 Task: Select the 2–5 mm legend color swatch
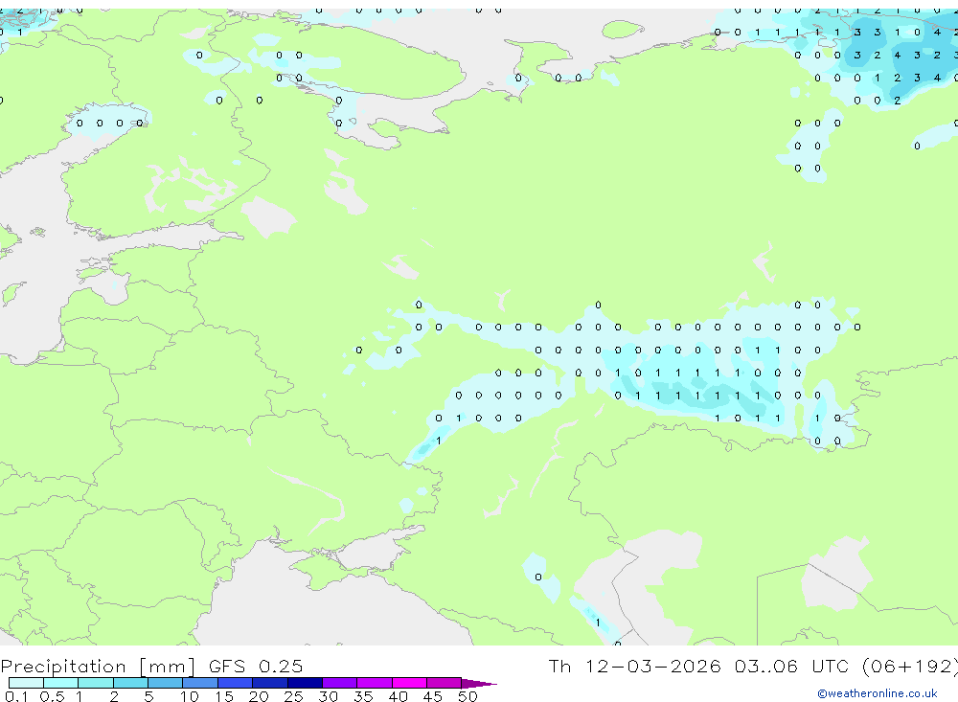130,683
